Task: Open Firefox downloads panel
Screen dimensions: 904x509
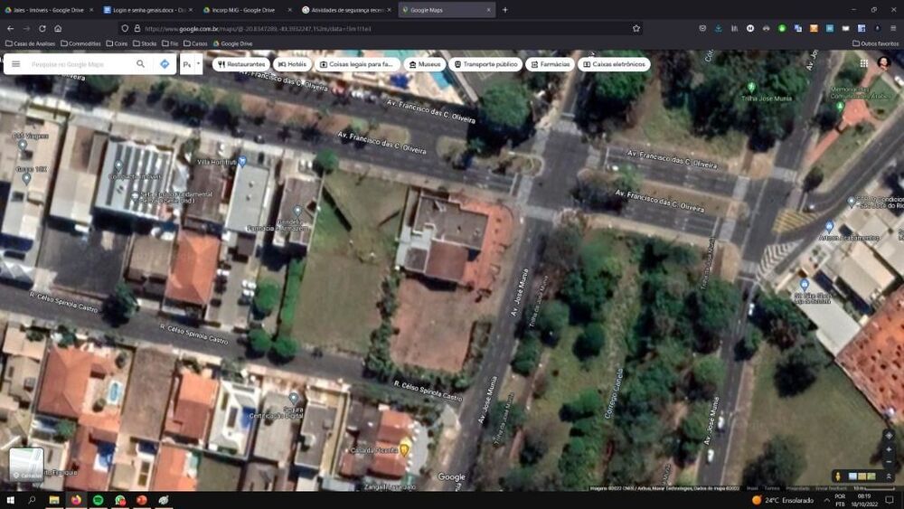Action: click(719, 28)
